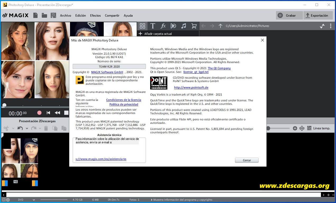Navigate back in media browser

204,26
